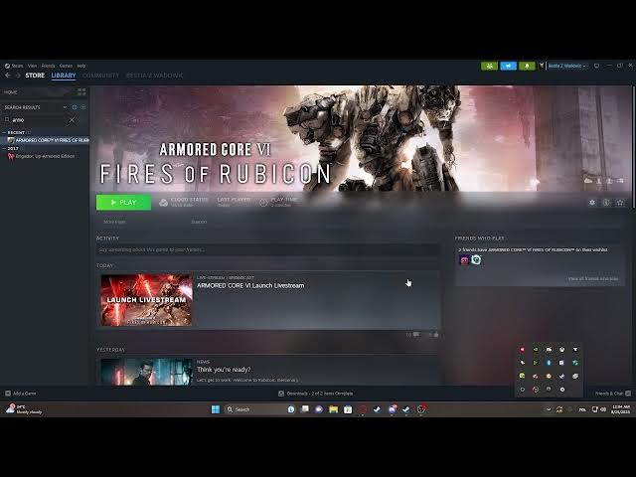The width and height of the screenshot is (636, 477).
Task: Open the Friends menu
Action: tap(49, 66)
